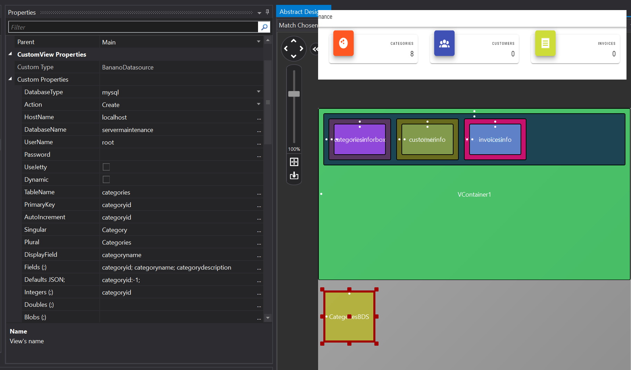Screen dimensions: 631x370
Task: Click the UserName value 'root'
Action: pos(108,142)
